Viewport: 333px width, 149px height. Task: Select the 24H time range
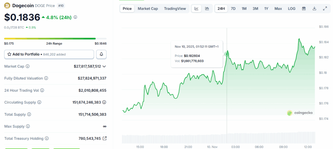click(221, 8)
